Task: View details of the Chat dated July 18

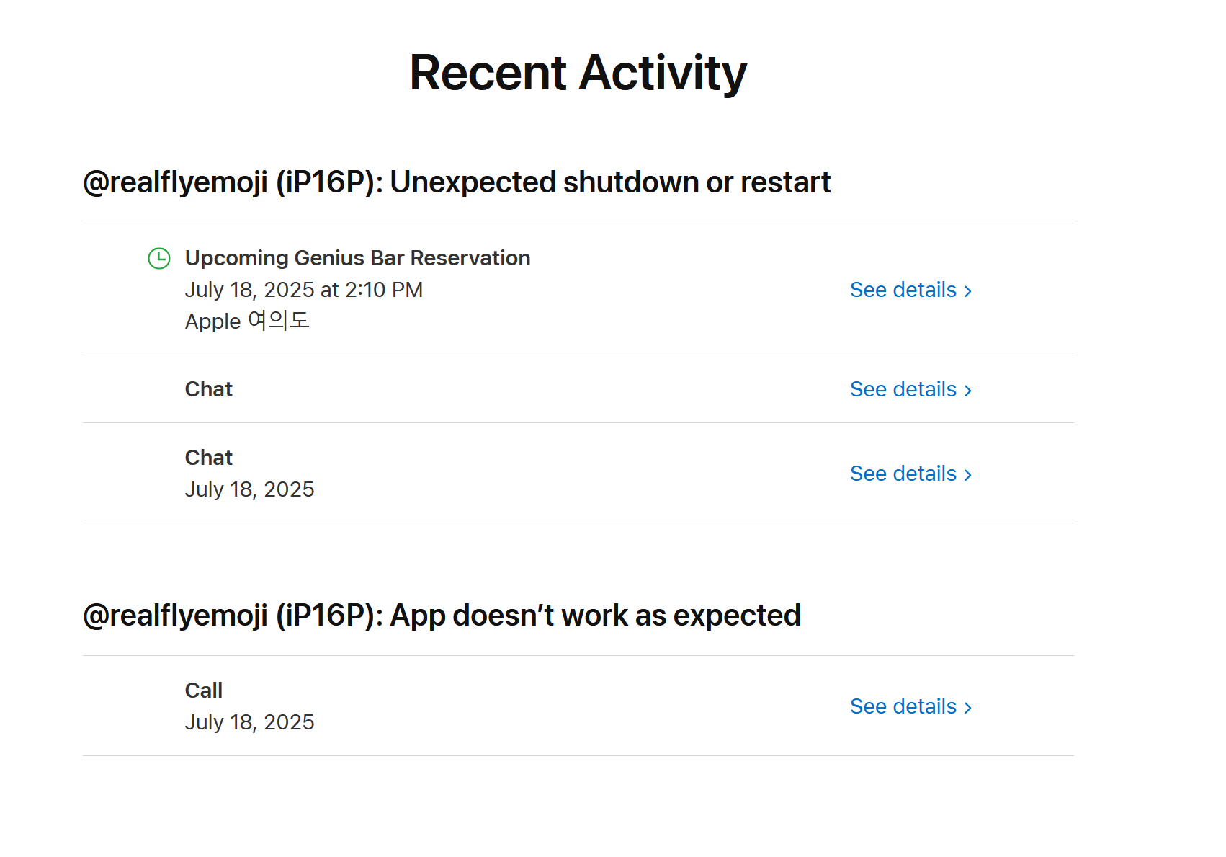Action: click(x=903, y=474)
